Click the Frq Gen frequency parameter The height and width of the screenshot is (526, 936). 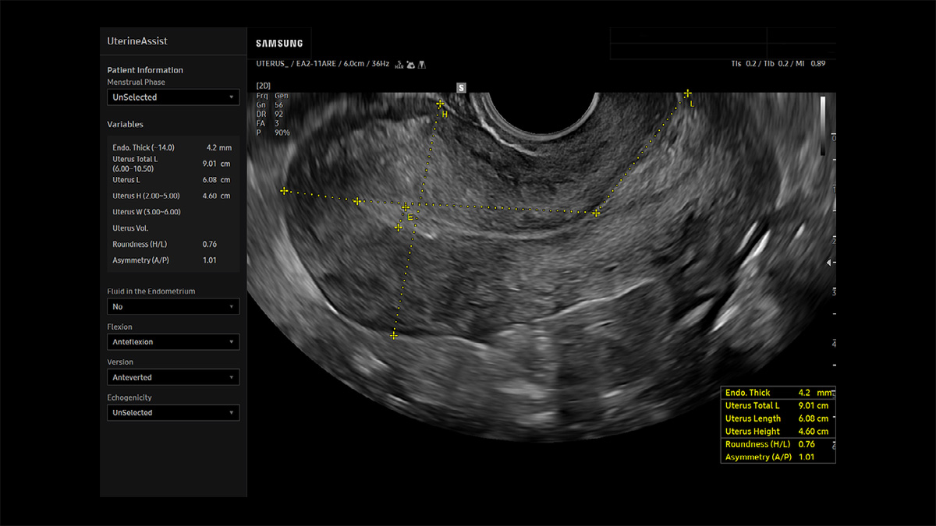click(271, 95)
